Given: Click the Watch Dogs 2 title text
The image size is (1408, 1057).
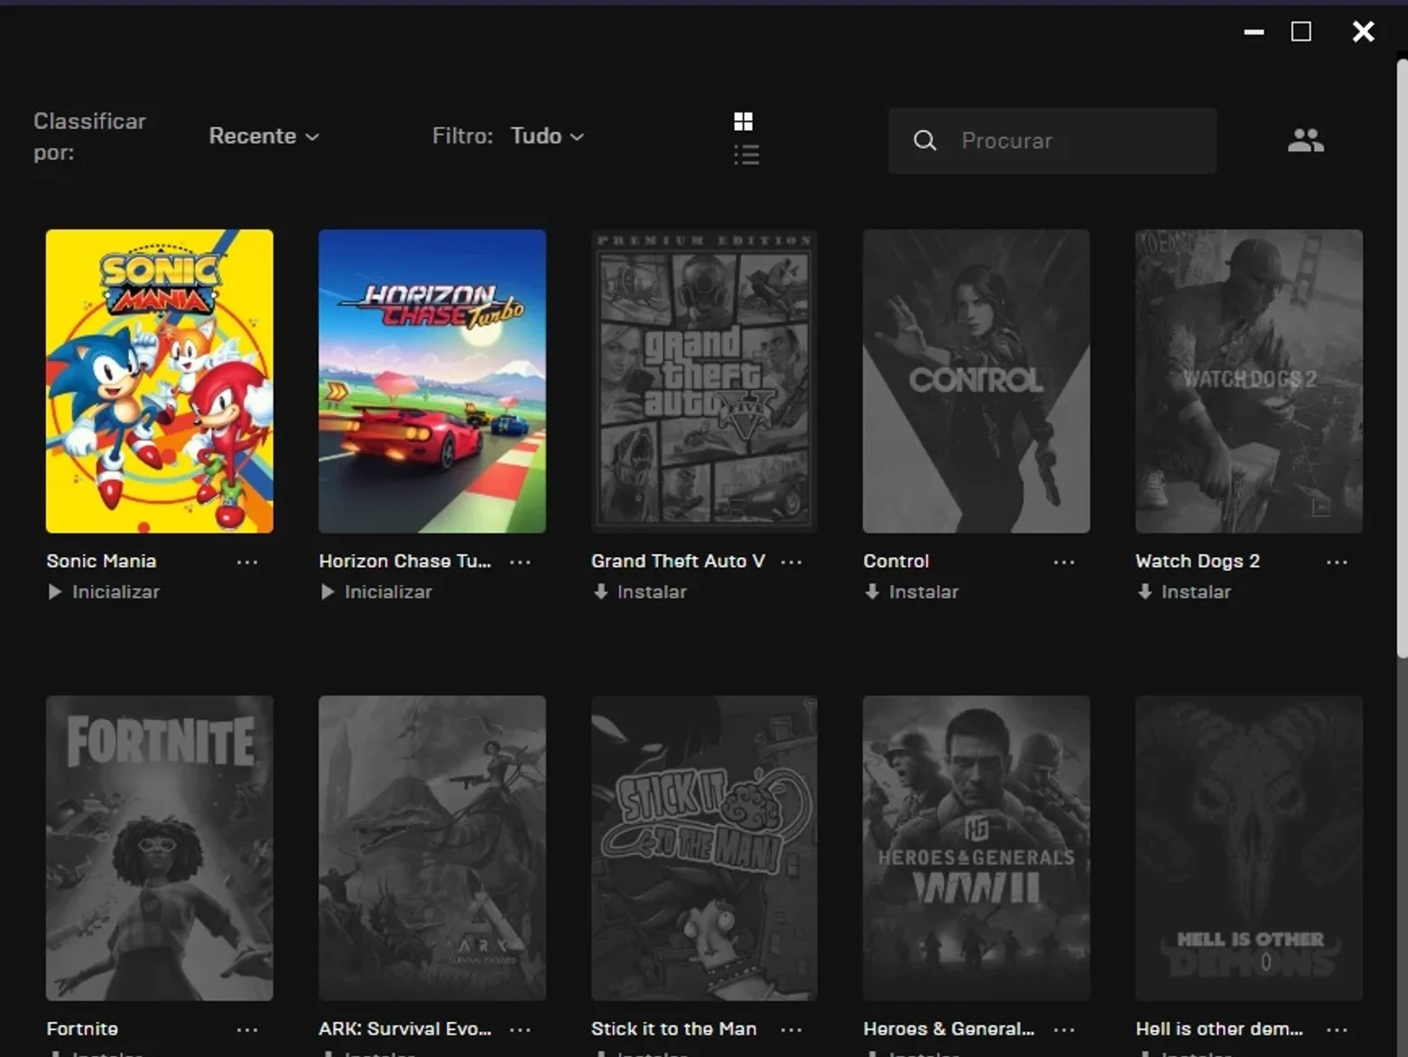Looking at the screenshot, I should [x=1198, y=561].
